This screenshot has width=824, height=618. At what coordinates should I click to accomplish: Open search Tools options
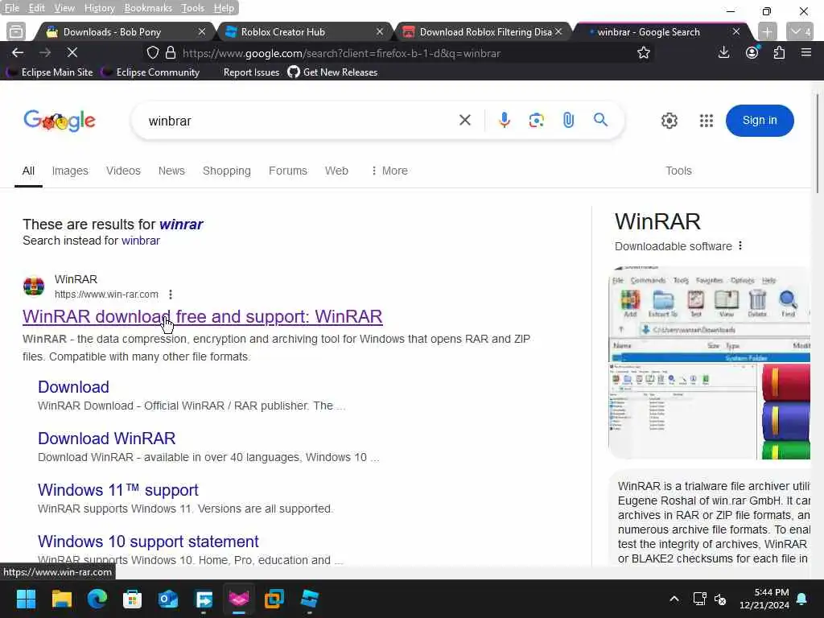678,171
